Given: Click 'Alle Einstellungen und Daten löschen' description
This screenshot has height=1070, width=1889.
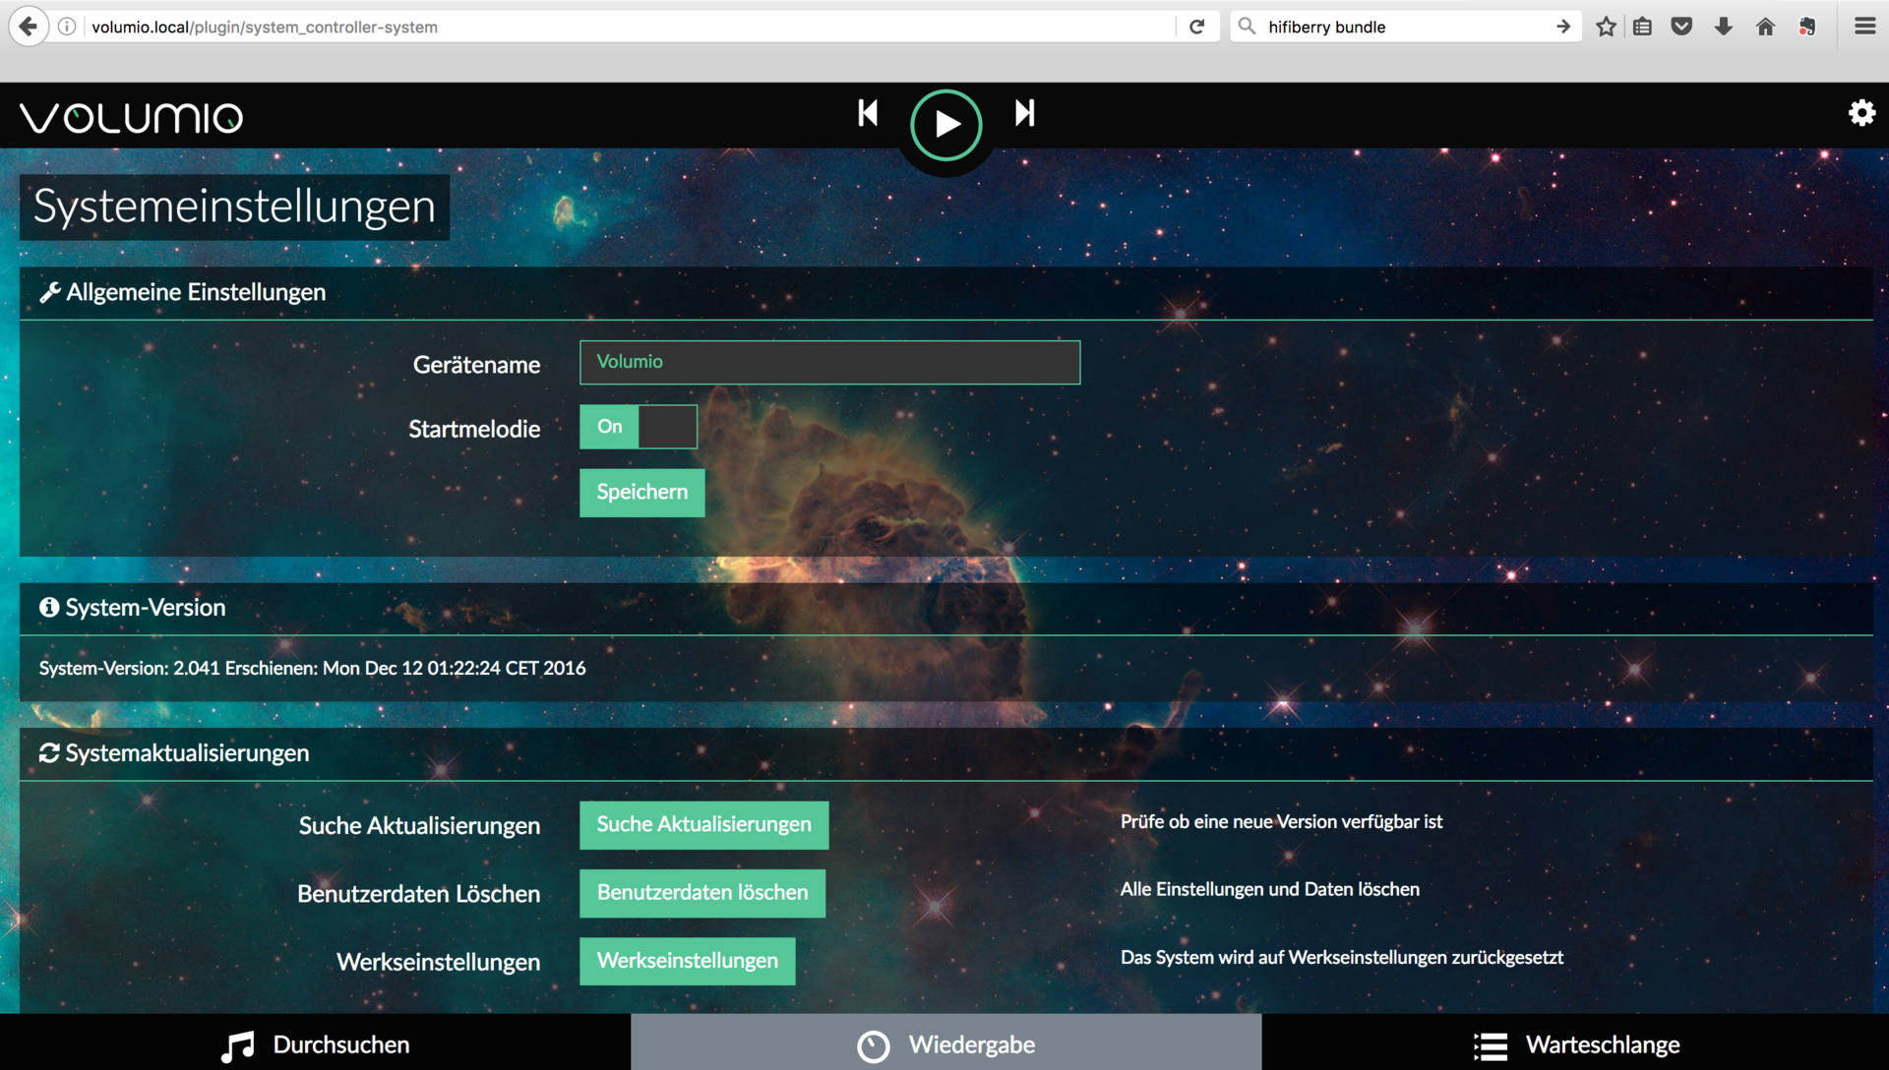Looking at the screenshot, I should coord(1269,890).
